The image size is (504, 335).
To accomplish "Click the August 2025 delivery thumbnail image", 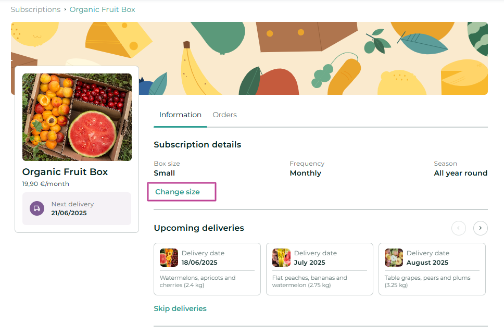I will tap(394, 257).
